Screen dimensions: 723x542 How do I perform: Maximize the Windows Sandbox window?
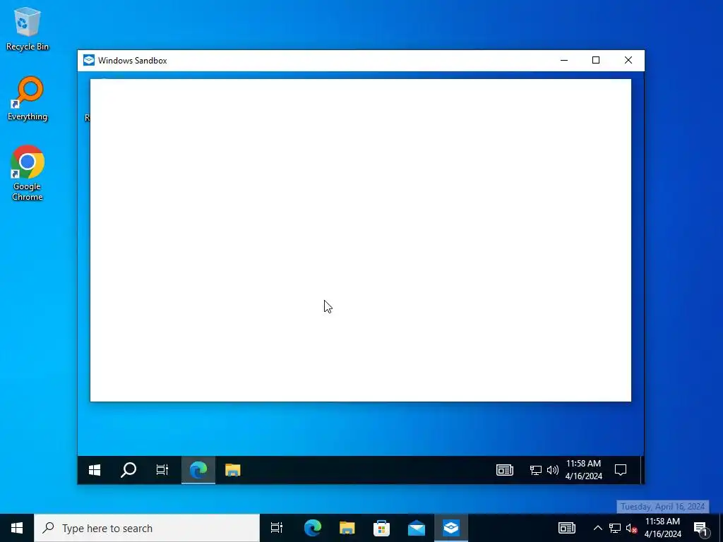point(596,61)
